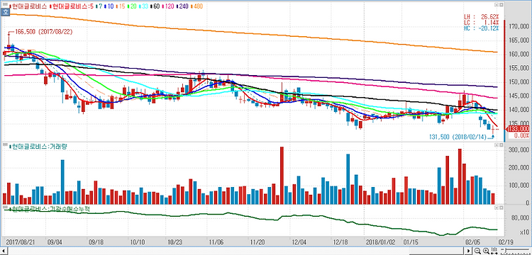
Task: Click the 145,000 price axis label
Action: pyautogui.click(x=519, y=96)
